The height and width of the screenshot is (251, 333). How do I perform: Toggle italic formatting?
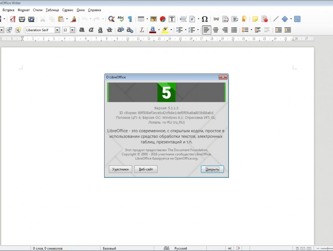coord(91,30)
